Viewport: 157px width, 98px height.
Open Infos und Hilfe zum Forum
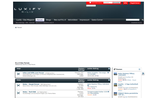coord(33,73)
